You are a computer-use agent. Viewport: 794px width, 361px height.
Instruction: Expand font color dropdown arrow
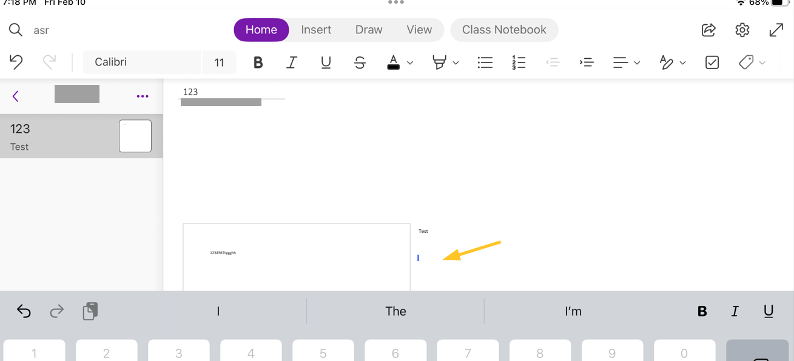coord(410,62)
